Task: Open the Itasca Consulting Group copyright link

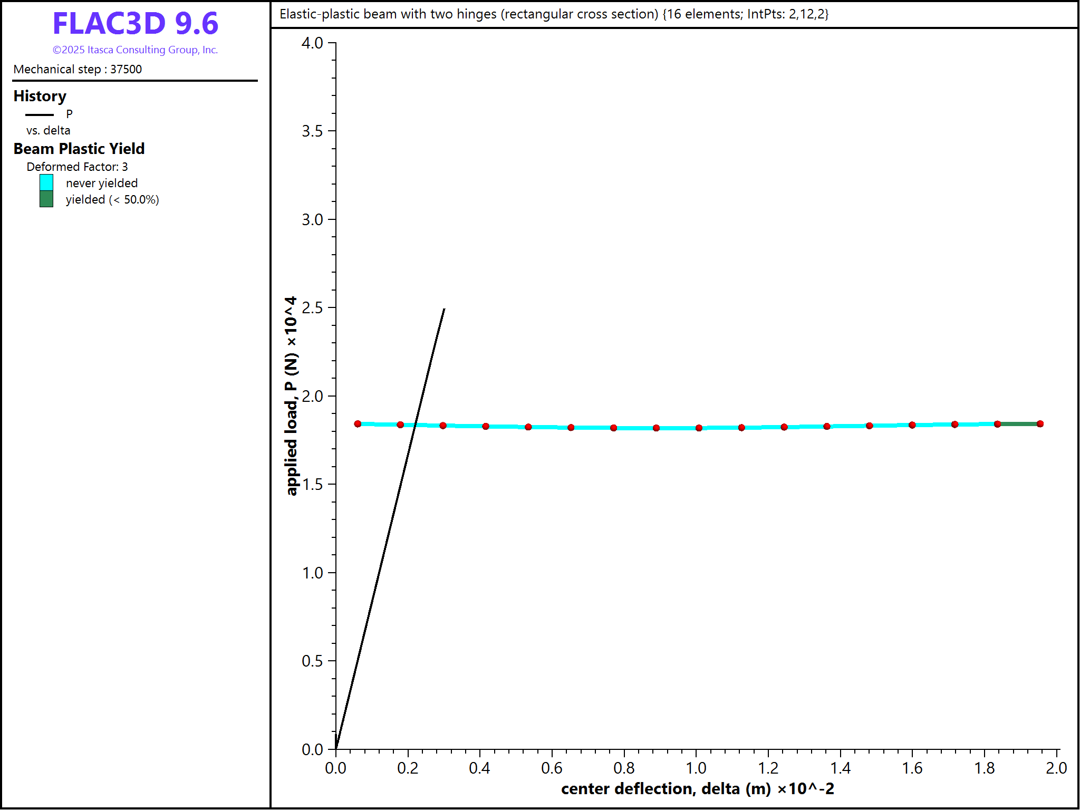Action: click(135, 50)
